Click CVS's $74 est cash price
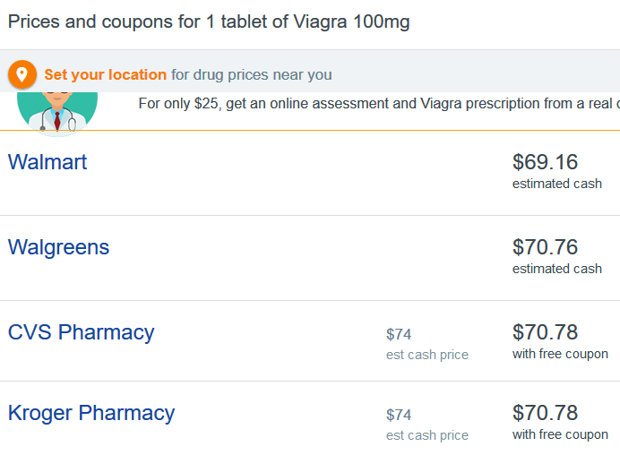This screenshot has width=620, height=455. 399,334
